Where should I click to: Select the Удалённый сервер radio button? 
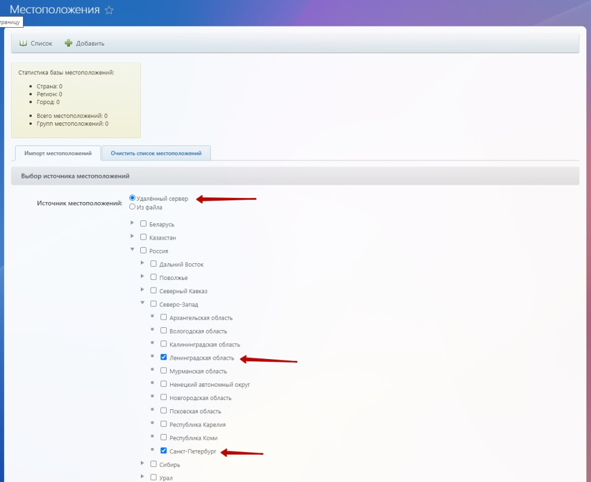pos(133,198)
